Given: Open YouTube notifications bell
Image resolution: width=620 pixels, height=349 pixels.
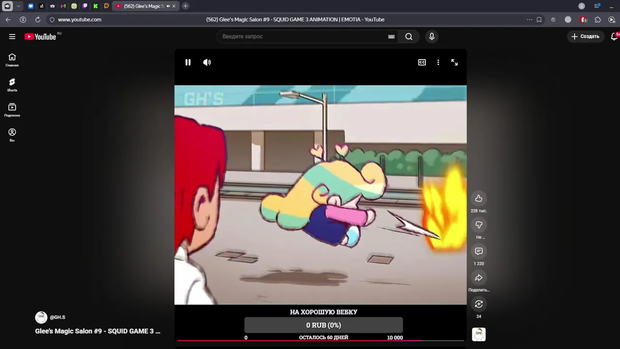Looking at the screenshot, I should coord(614,36).
